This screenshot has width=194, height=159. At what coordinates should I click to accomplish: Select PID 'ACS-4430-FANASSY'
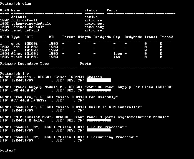pyautogui.click(x=29, y=100)
